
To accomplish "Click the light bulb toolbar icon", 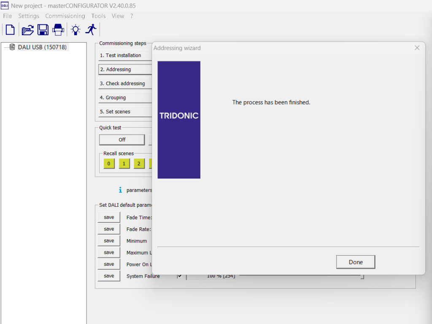I will [x=75, y=30].
